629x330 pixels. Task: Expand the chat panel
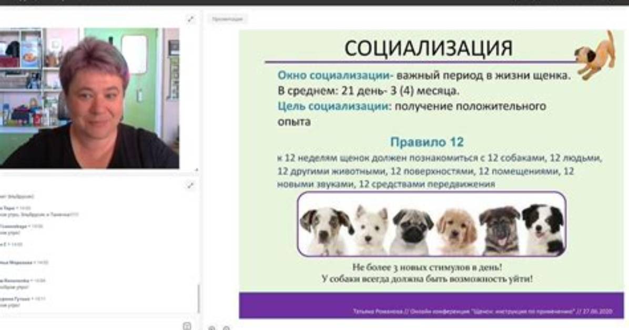point(190,185)
